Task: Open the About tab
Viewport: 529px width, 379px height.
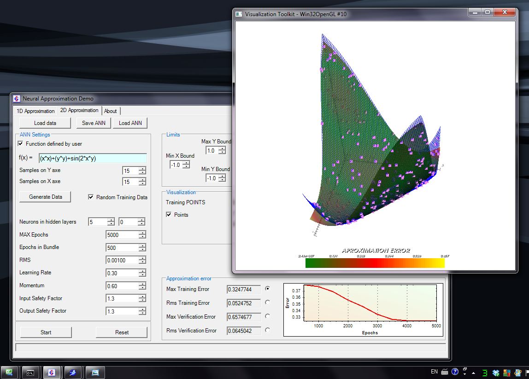Action: 111,111
